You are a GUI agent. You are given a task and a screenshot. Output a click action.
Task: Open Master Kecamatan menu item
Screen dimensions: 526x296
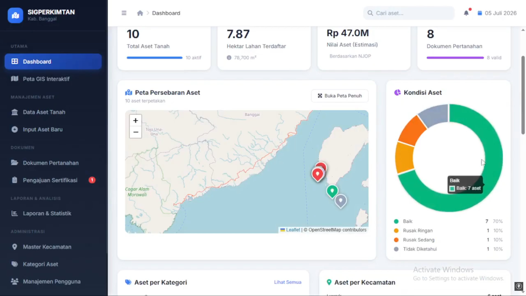53,247
